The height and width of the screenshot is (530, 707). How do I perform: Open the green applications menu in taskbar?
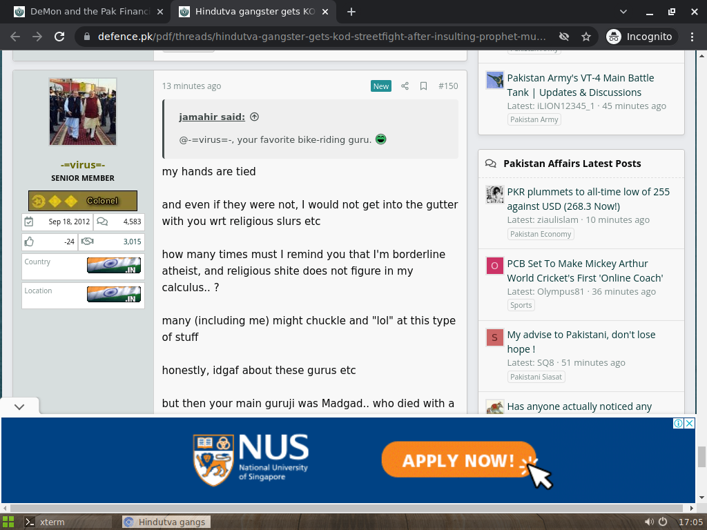(x=8, y=522)
